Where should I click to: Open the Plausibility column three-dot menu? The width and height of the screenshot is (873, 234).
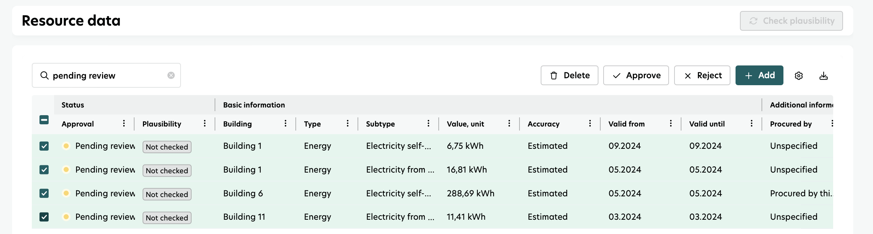click(x=205, y=124)
